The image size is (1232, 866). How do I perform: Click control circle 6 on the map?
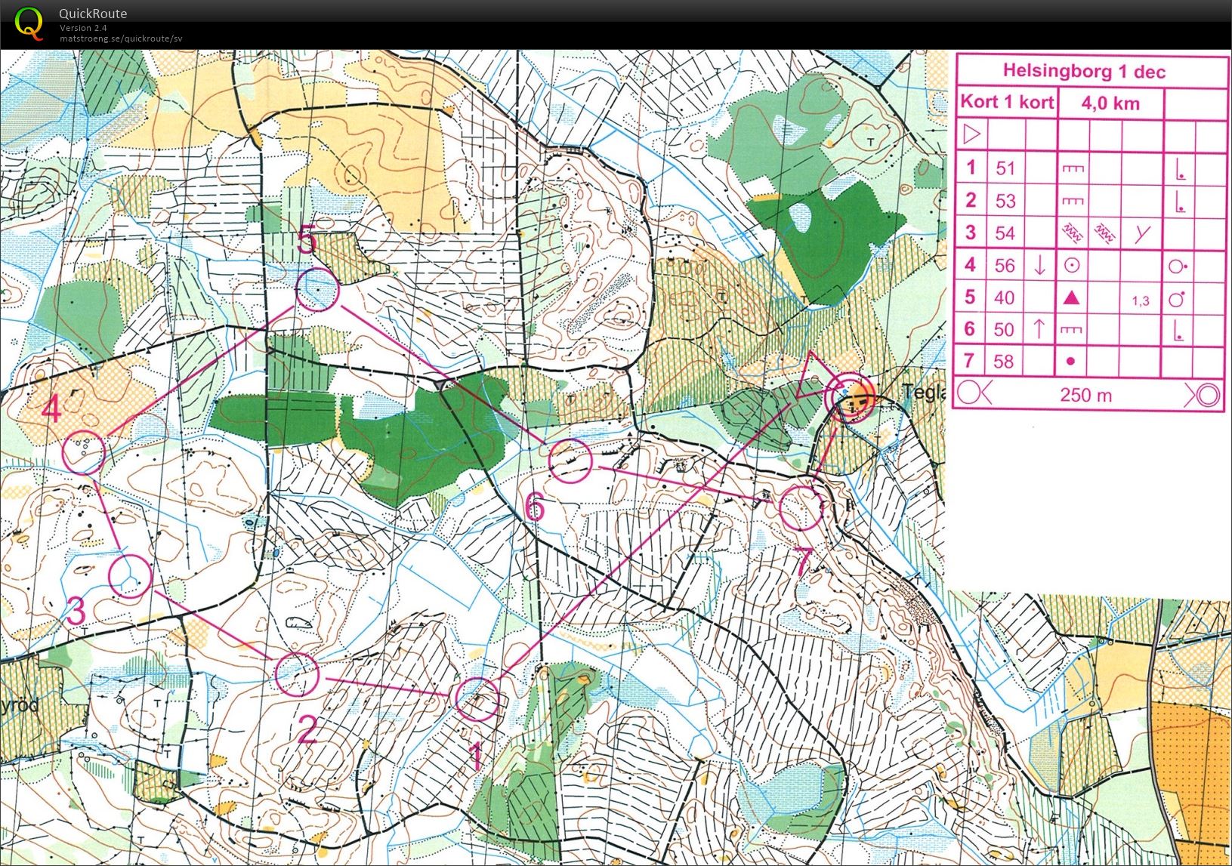(x=570, y=461)
